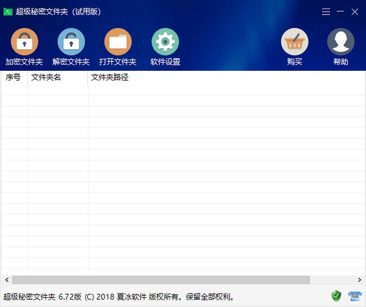Image resolution: width=366 pixels, height=307 pixels.
Task: Open the title bar hamburger menu
Action: 326,12
